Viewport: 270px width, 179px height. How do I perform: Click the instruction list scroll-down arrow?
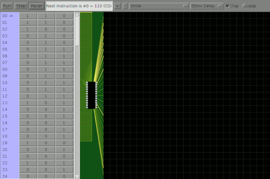(77, 176)
